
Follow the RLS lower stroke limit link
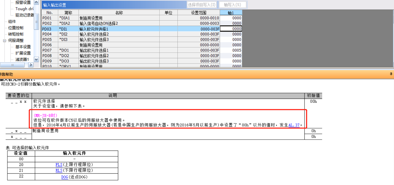pyautogui.click(x=59, y=171)
